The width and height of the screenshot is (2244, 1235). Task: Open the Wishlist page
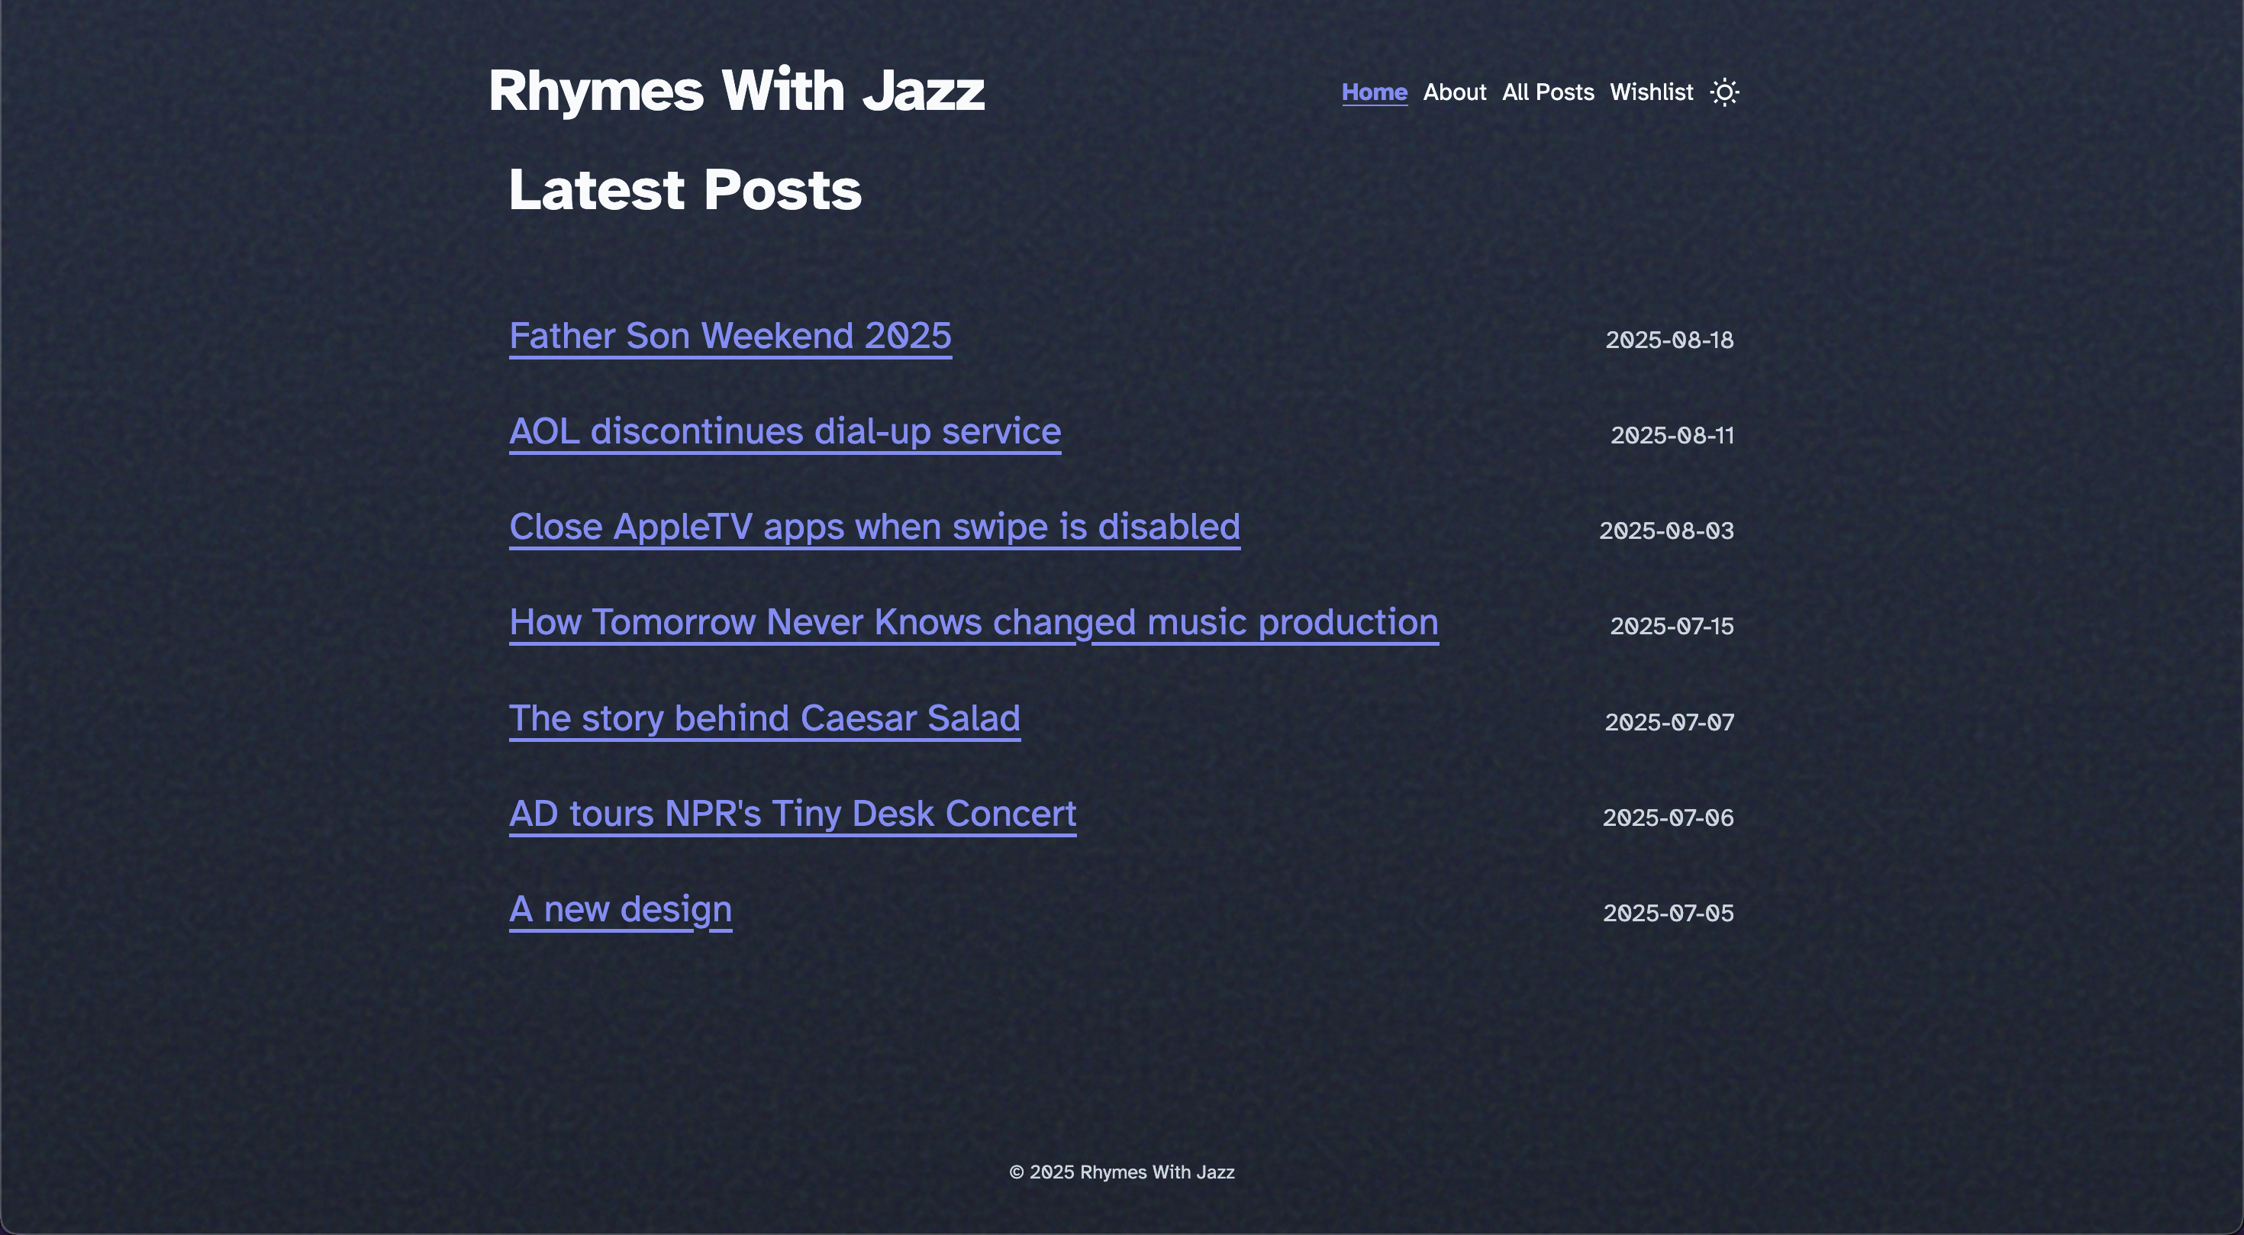1651,92
